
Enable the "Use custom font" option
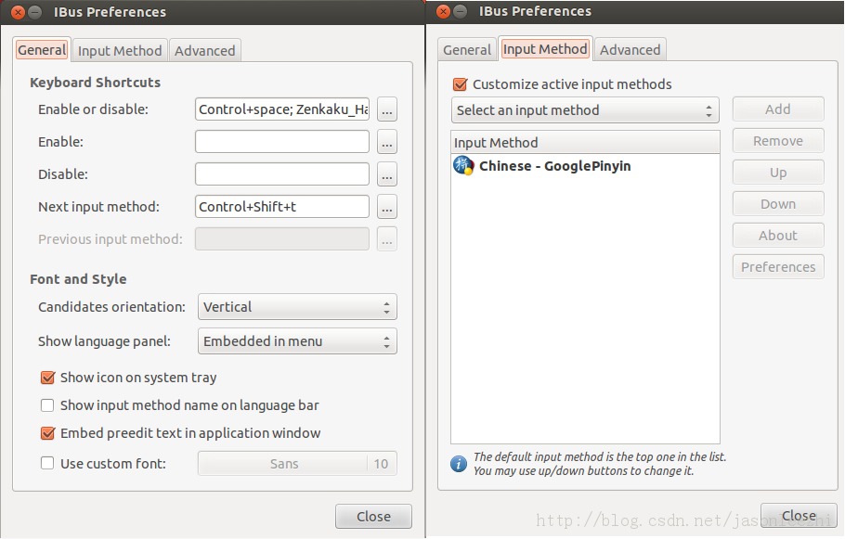tap(48, 464)
